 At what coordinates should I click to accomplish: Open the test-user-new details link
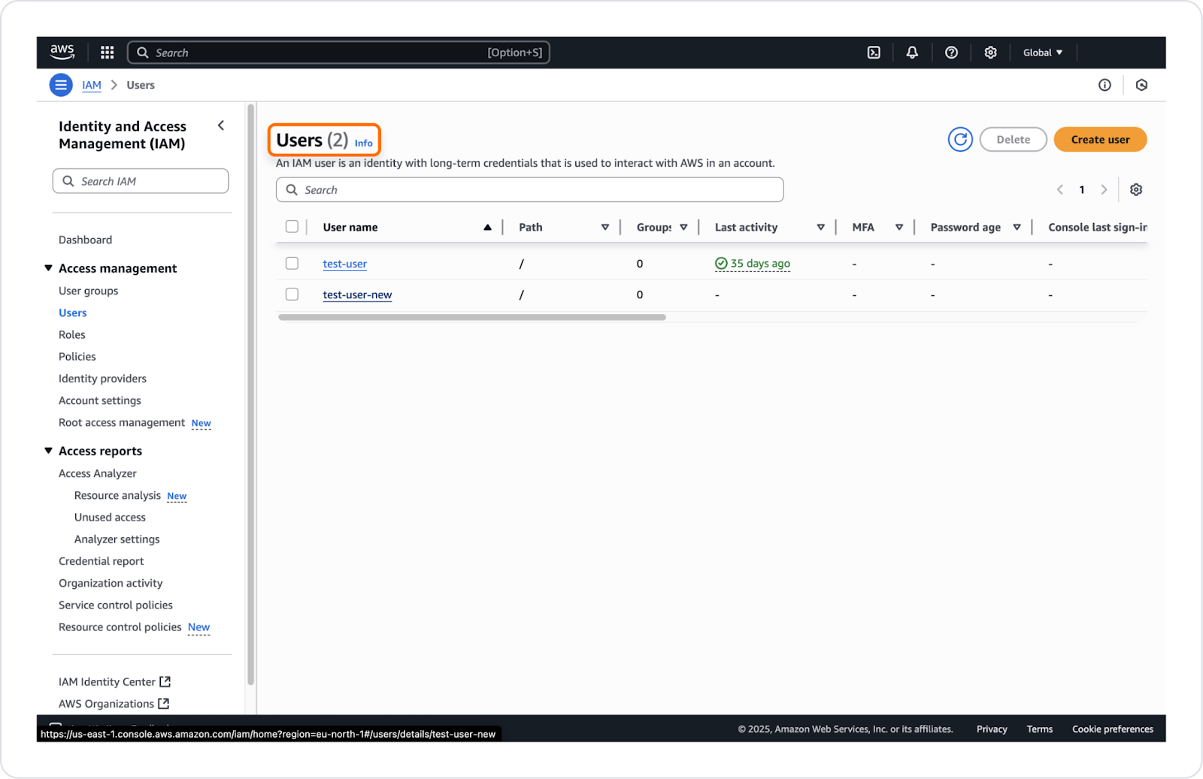(357, 294)
